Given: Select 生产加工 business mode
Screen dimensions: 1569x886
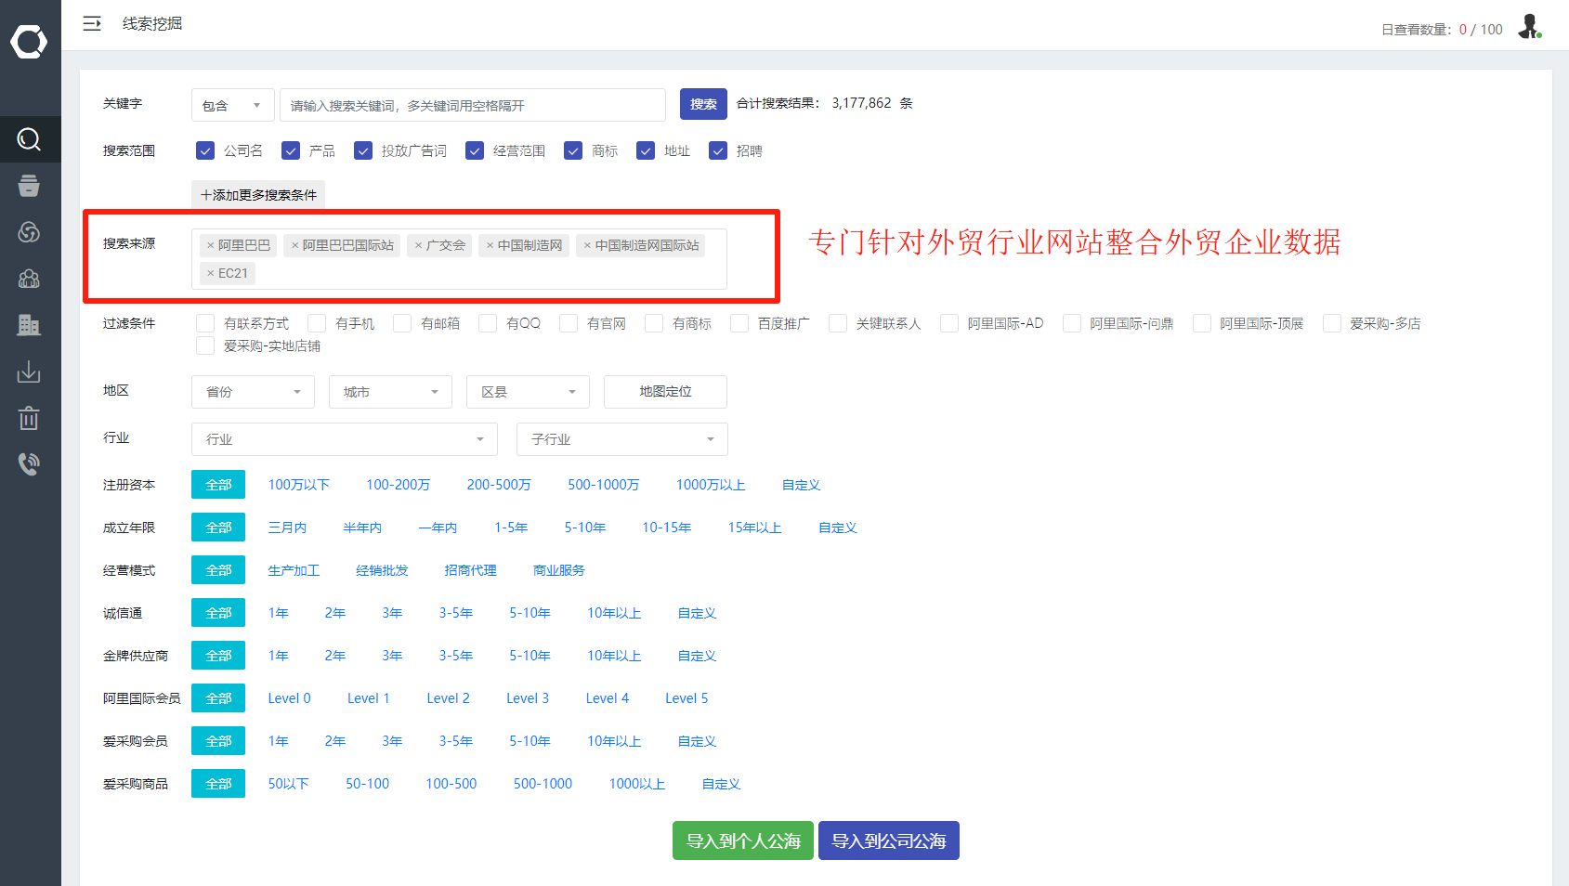Looking at the screenshot, I should click(x=294, y=570).
